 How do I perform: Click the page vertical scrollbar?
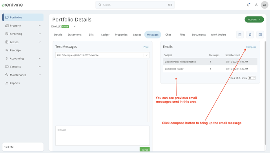coord(265,93)
